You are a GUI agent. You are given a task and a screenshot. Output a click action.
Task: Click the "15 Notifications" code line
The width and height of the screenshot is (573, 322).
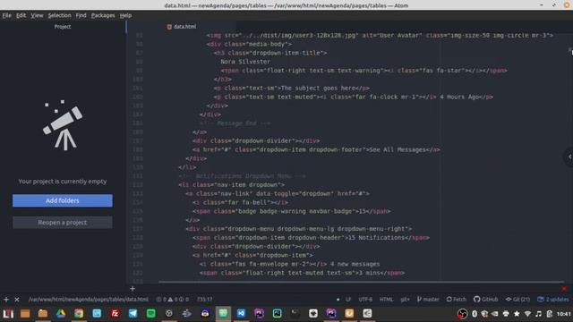point(311,238)
